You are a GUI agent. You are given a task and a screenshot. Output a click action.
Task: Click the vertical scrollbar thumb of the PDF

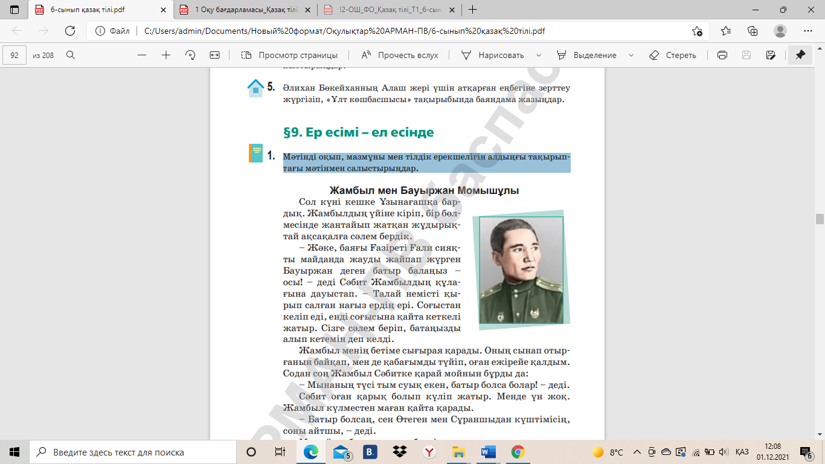click(x=820, y=219)
